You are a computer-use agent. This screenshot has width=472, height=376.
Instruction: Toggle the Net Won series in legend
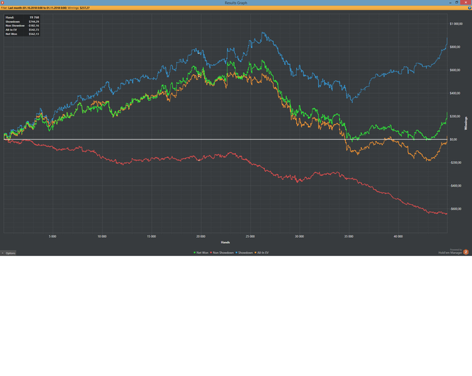click(x=201, y=253)
